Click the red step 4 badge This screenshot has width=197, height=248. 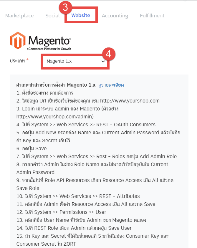pyautogui.click(x=109, y=54)
